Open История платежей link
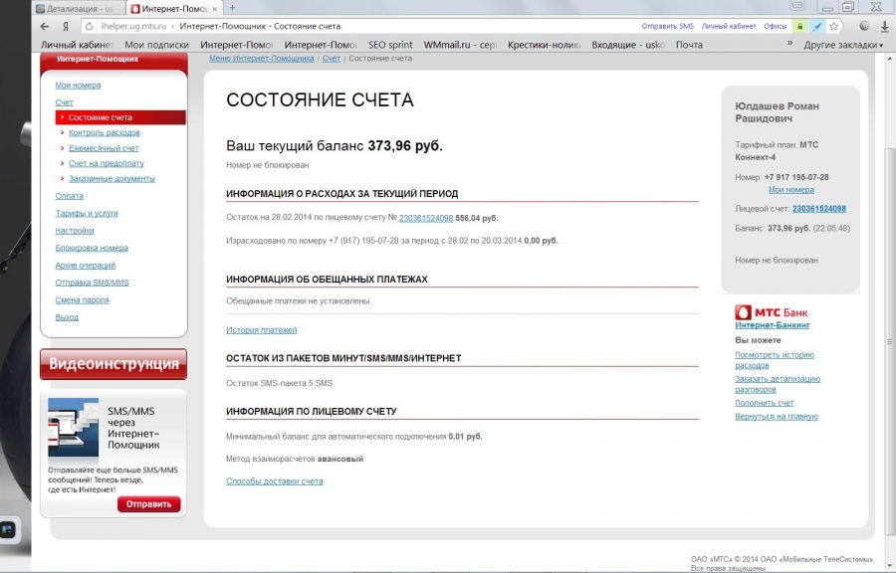Screen dimensions: 896x573 click(261, 330)
